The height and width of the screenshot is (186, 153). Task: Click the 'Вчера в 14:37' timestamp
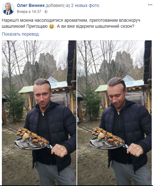pyautogui.click(x=29, y=12)
